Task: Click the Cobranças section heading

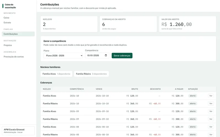Action: pyautogui.click(x=46, y=83)
